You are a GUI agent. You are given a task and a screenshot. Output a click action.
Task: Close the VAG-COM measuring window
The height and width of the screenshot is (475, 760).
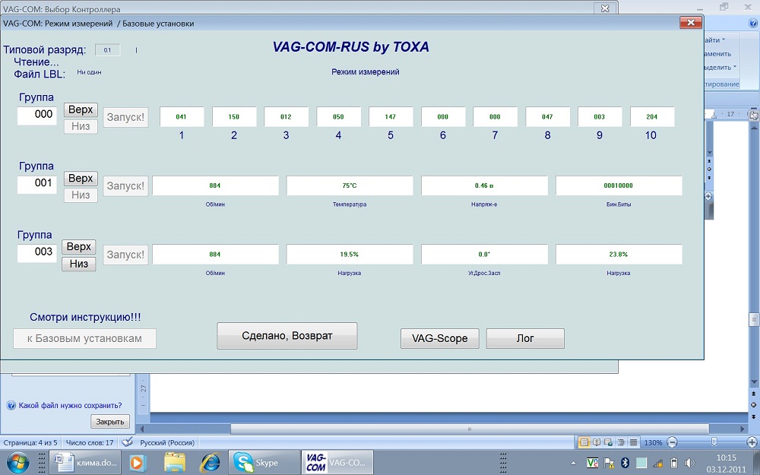691,22
